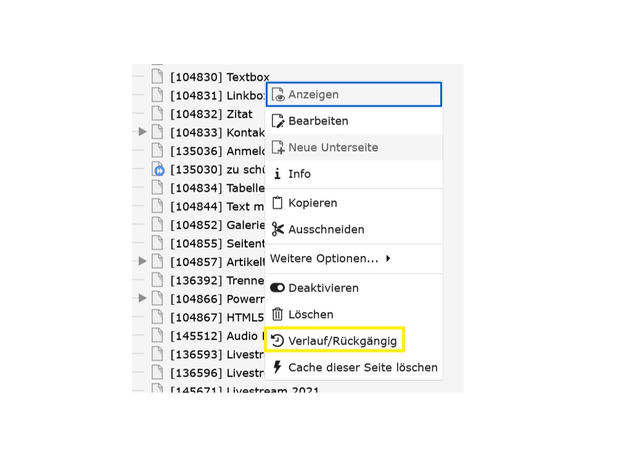The height and width of the screenshot is (474, 632).
Task: Click the Kopieren clipboard icon
Action: tap(277, 203)
